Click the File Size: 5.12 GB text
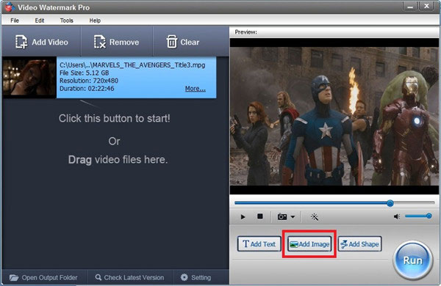Viewport: 441px width, 286px height. [84, 73]
